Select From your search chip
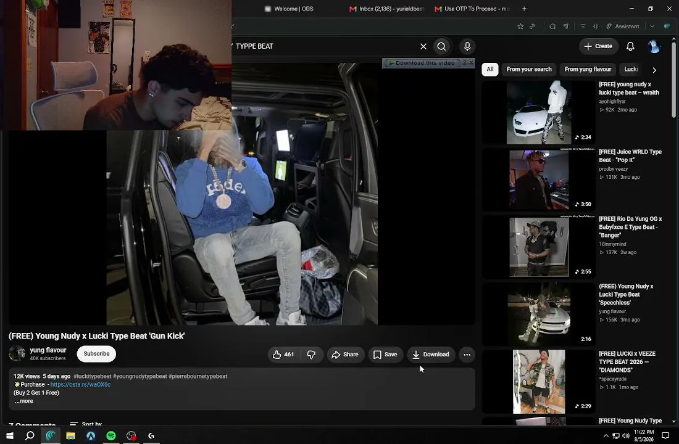Image resolution: width=679 pixels, height=444 pixels. pyautogui.click(x=529, y=69)
